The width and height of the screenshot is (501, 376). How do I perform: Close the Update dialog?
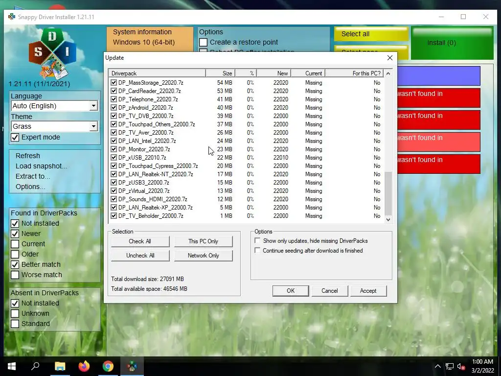point(390,58)
